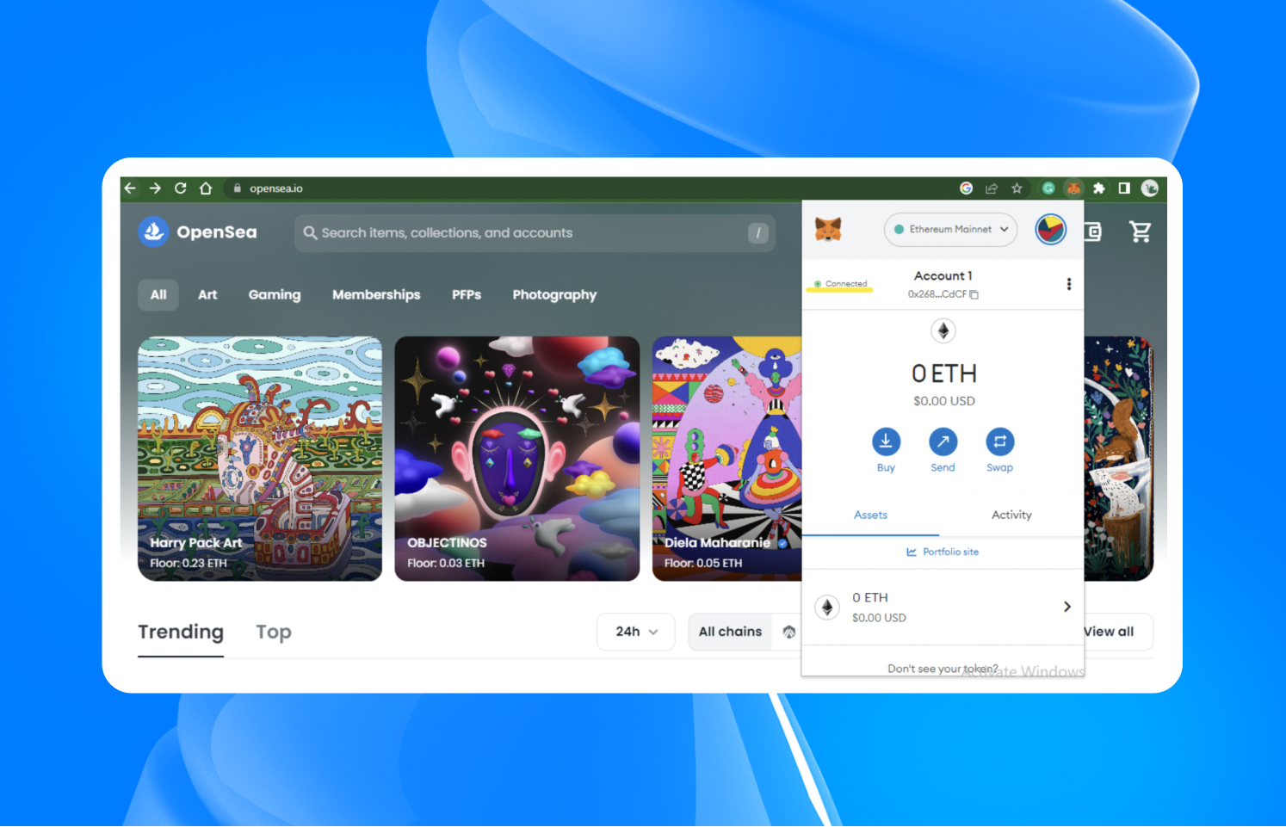The height and width of the screenshot is (827, 1286).
Task: Reload the opensea.io page
Action: point(181,188)
